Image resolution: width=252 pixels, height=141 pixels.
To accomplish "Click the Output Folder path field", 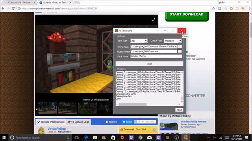I will click(x=154, y=51).
